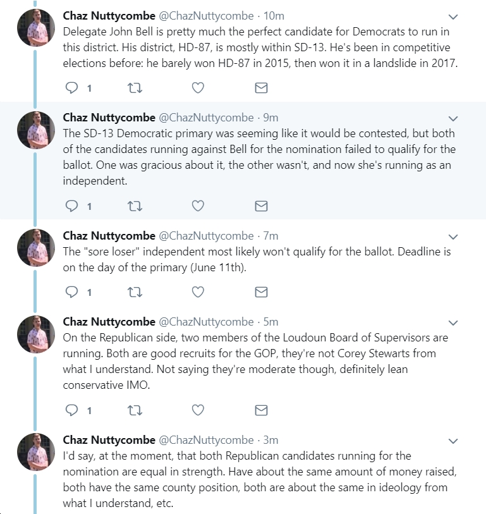
Task: Reply to the "sore loser" independent tweet
Action: [x=71, y=291]
